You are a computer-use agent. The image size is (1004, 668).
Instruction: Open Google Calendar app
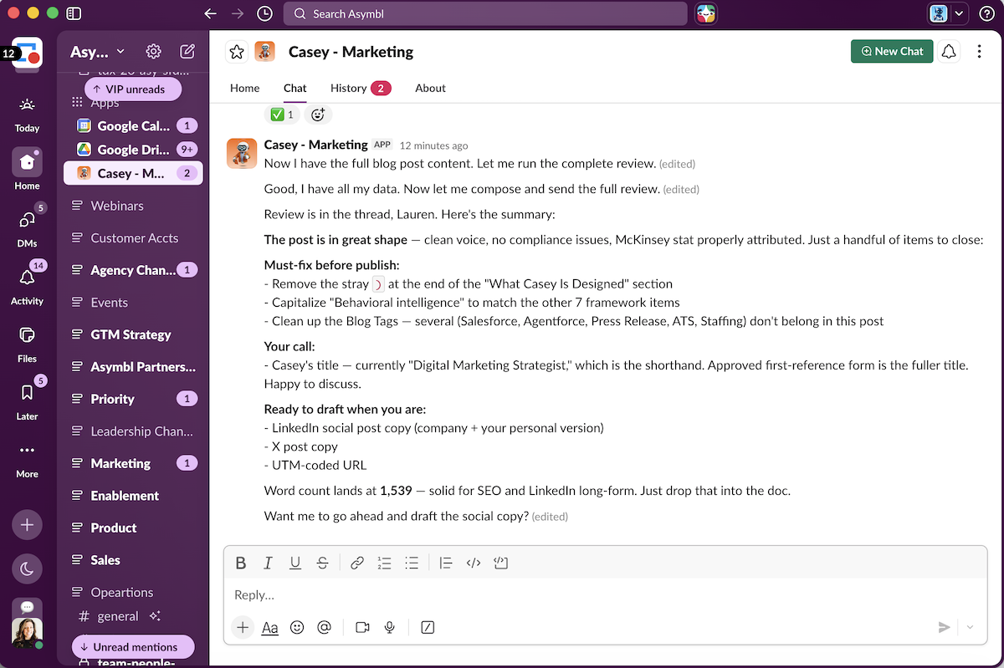(x=133, y=125)
